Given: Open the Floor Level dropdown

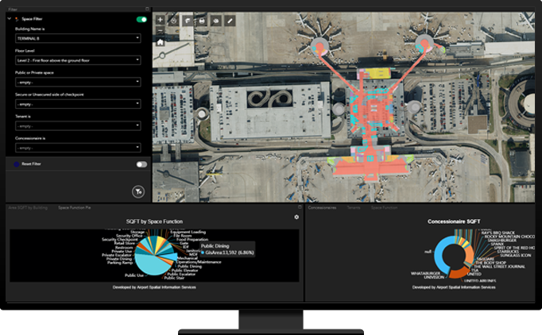Looking at the screenshot, I should 77,60.
